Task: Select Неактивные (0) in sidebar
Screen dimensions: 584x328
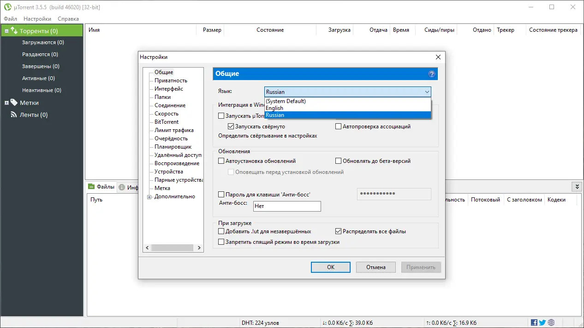Action: 42,90
